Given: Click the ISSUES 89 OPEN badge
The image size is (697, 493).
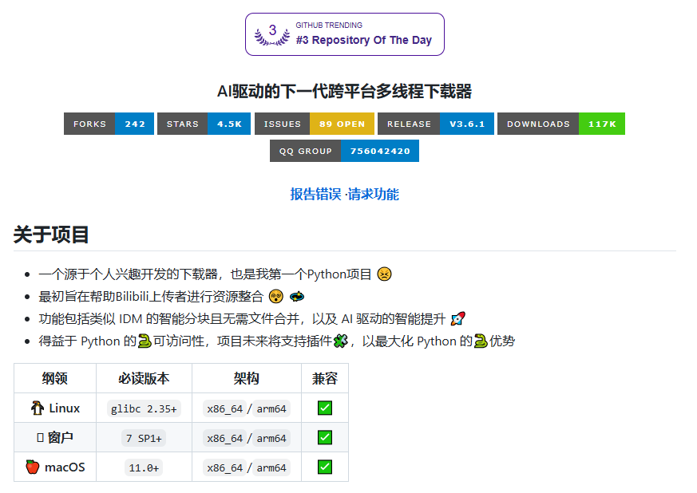Looking at the screenshot, I should (x=311, y=124).
